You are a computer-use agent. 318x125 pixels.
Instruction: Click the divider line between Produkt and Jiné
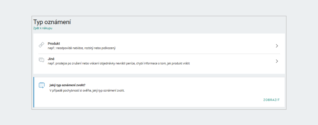(x=159, y=54)
